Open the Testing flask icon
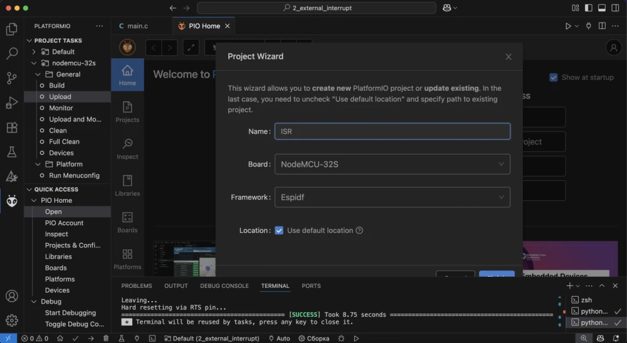This screenshot has height=343, width=627. (x=11, y=152)
